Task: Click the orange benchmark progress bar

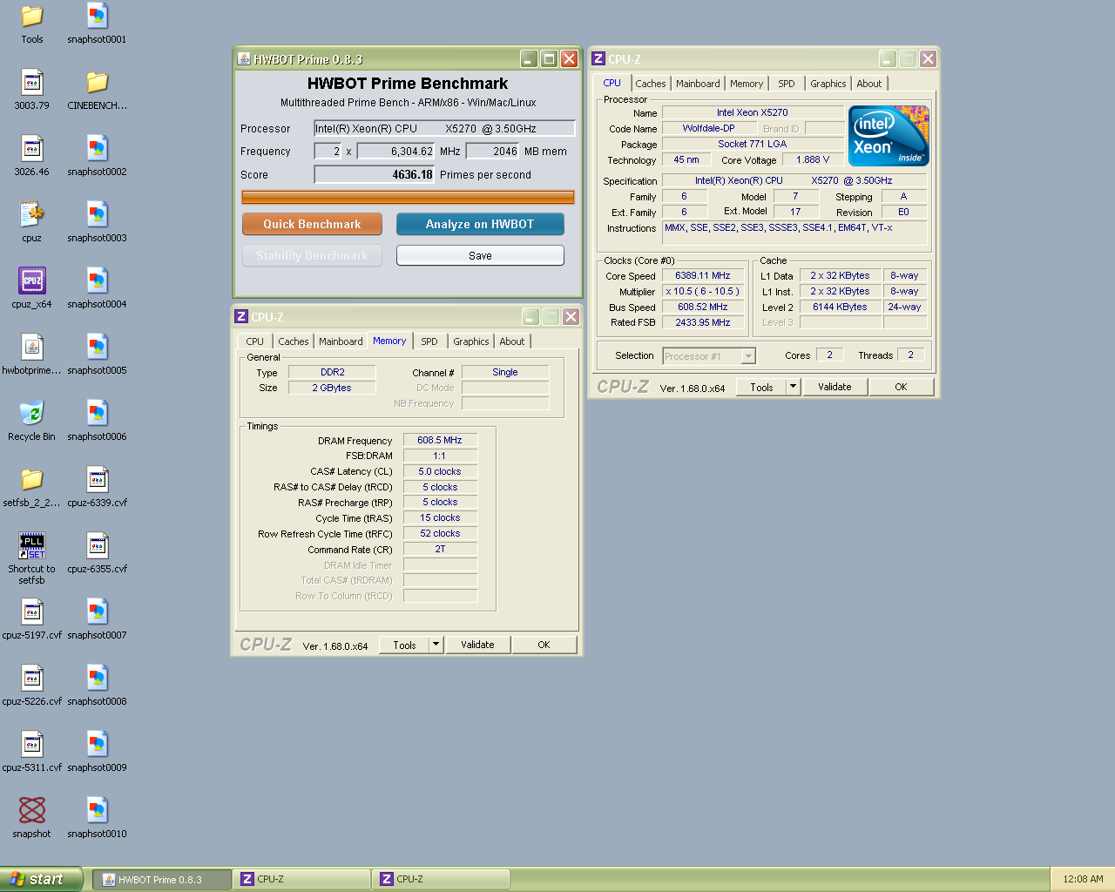Action: tap(408, 198)
